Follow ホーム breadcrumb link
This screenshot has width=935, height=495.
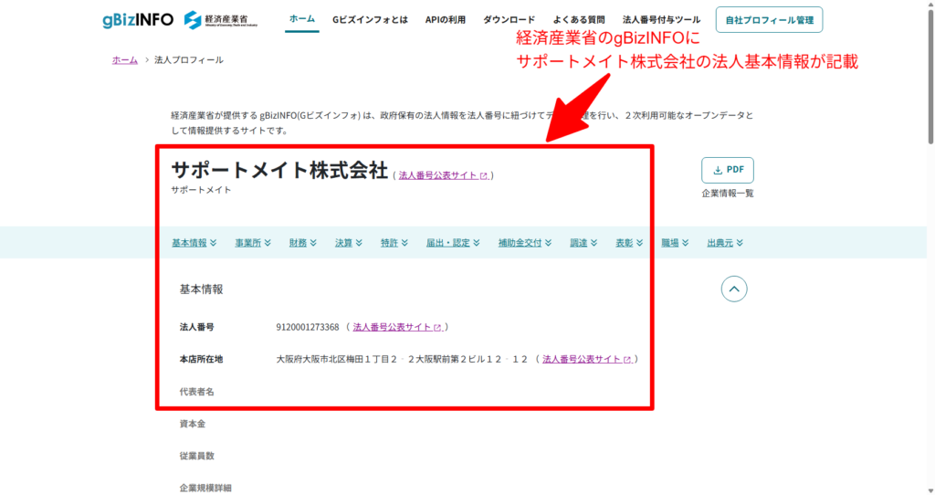tap(124, 59)
